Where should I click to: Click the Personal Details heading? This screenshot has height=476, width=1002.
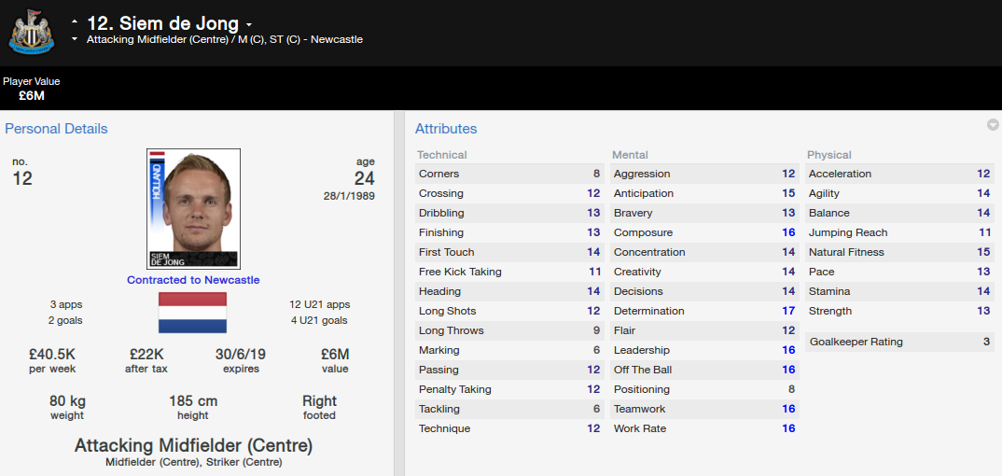point(56,129)
